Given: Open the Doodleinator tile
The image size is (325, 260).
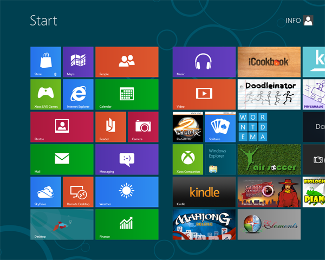Looking at the screenshot, I should click(x=269, y=94).
